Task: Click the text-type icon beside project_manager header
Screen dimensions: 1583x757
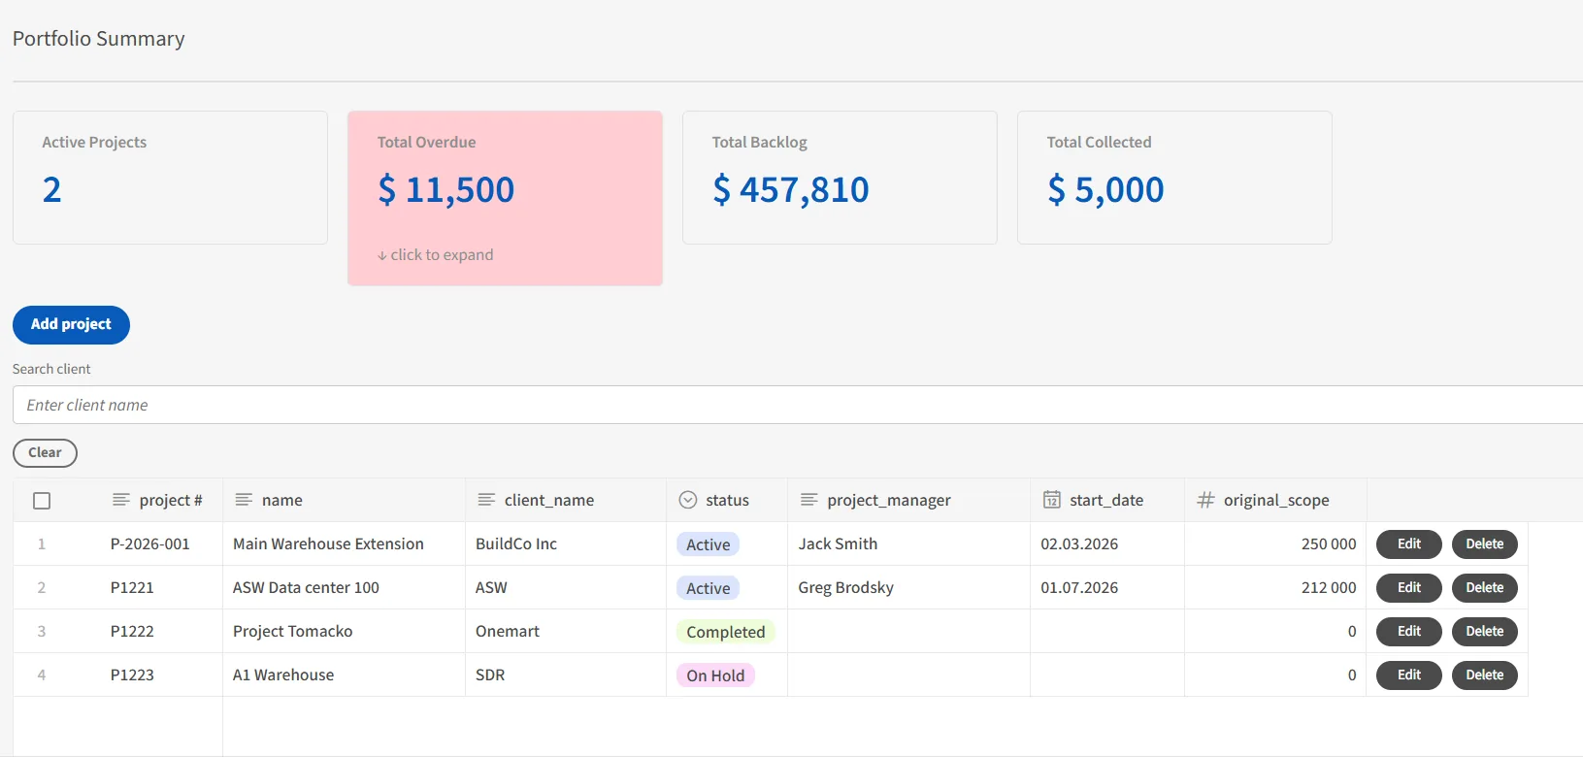Action: point(808,500)
